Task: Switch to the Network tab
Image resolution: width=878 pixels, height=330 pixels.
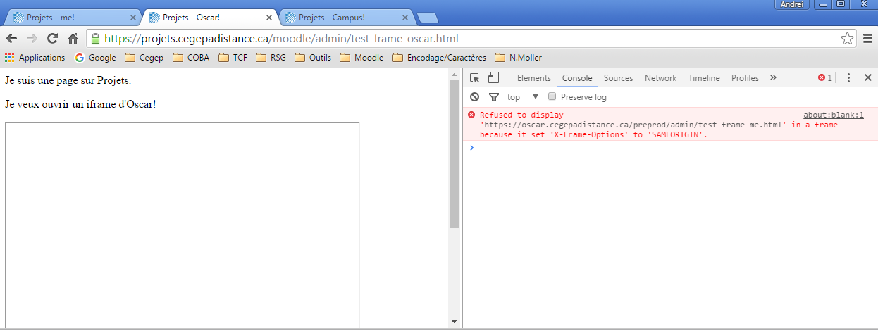Action: pyautogui.click(x=660, y=78)
